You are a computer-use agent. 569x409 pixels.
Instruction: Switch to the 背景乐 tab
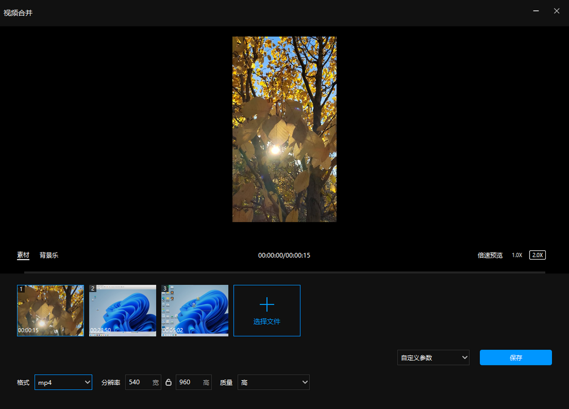click(x=49, y=255)
